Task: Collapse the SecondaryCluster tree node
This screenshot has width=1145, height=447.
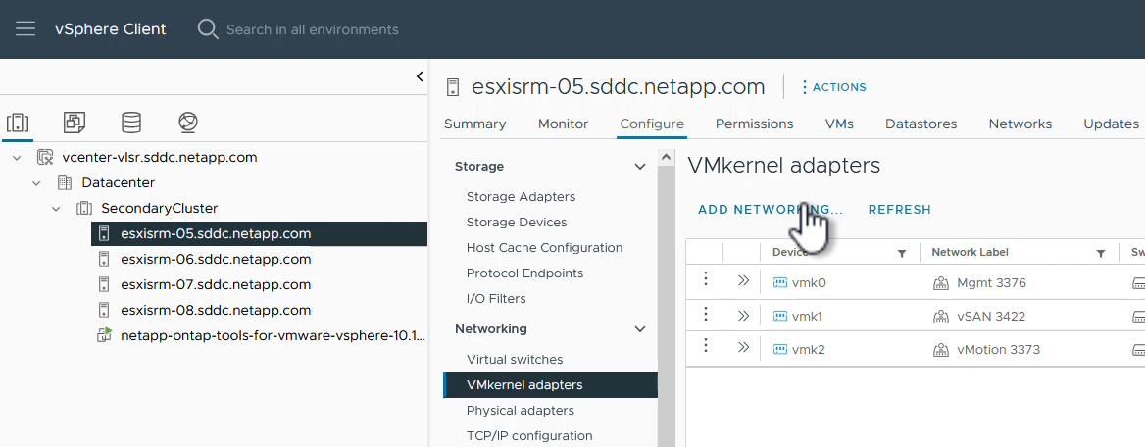Action: click(58, 208)
